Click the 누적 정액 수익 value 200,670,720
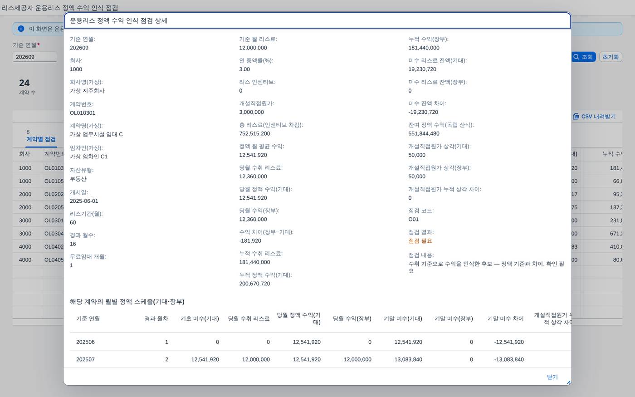The width and height of the screenshot is (635, 397). (x=254, y=284)
